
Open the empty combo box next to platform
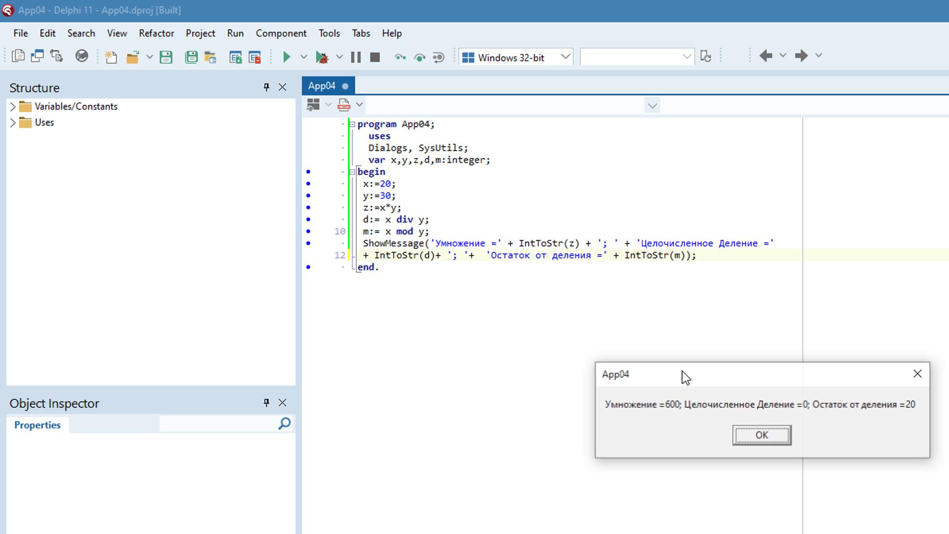coord(687,56)
